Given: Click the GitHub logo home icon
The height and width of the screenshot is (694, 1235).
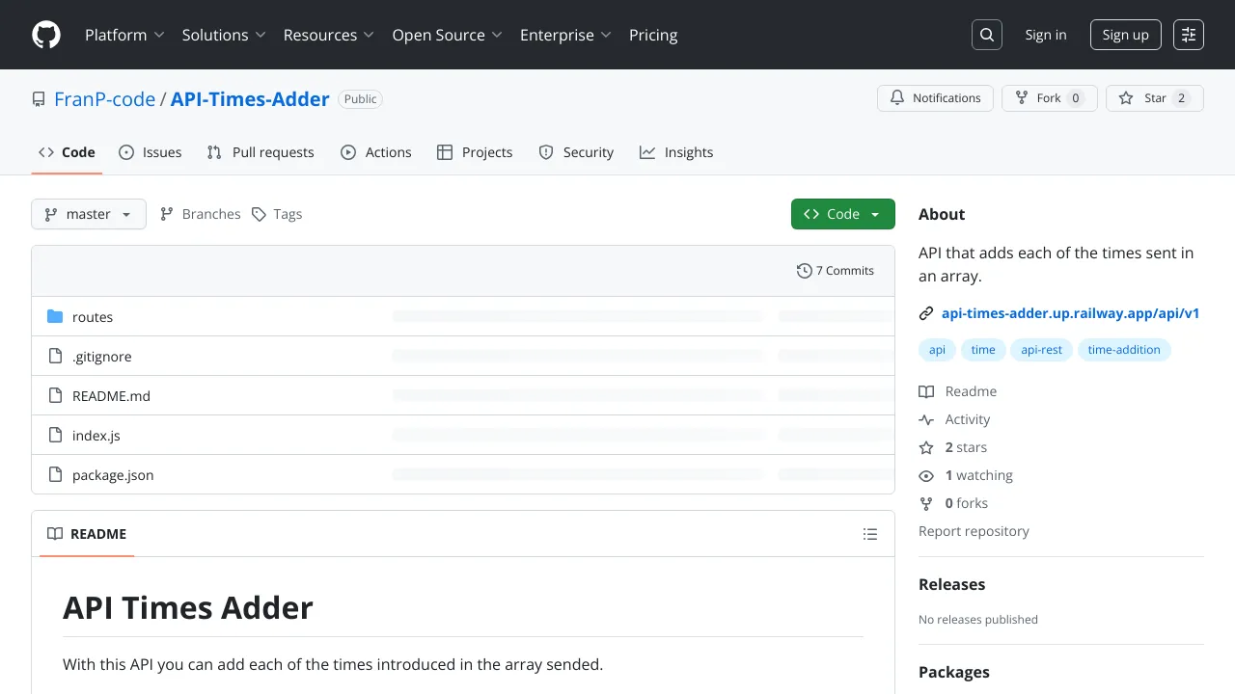Looking at the screenshot, I should coord(46,35).
